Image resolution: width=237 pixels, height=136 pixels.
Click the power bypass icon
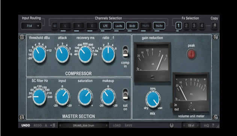pos(172,125)
